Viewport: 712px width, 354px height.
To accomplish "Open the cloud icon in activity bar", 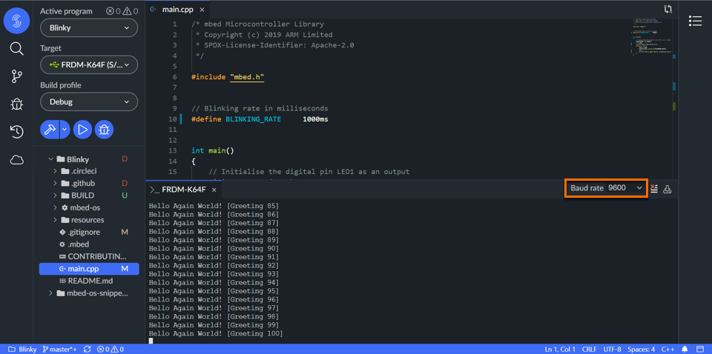I will (x=16, y=160).
